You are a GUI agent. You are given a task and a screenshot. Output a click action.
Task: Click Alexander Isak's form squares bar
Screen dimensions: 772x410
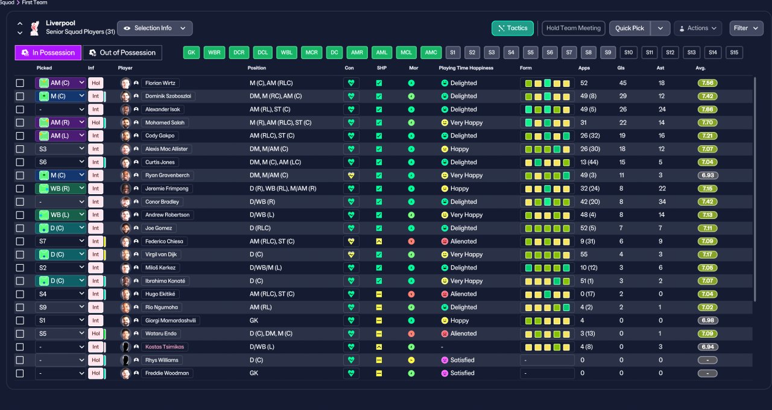tap(547, 110)
